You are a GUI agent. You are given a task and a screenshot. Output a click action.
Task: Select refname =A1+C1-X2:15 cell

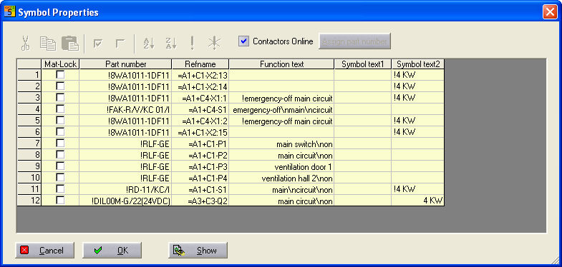click(x=200, y=132)
